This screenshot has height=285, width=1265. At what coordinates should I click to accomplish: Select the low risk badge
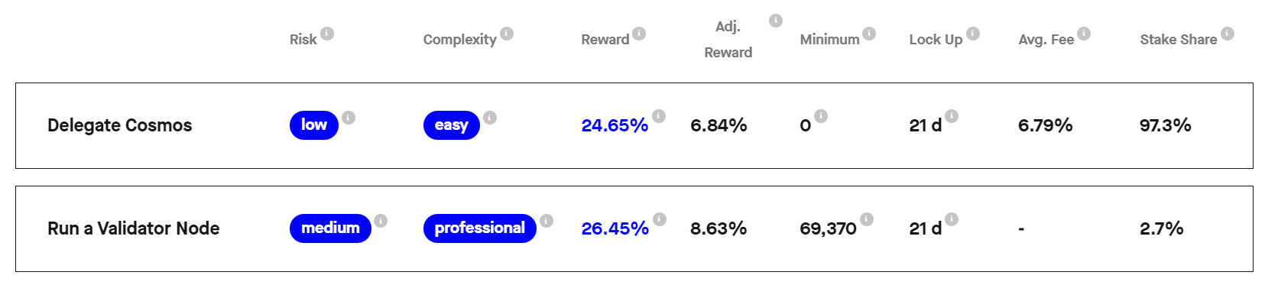(314, 125)
